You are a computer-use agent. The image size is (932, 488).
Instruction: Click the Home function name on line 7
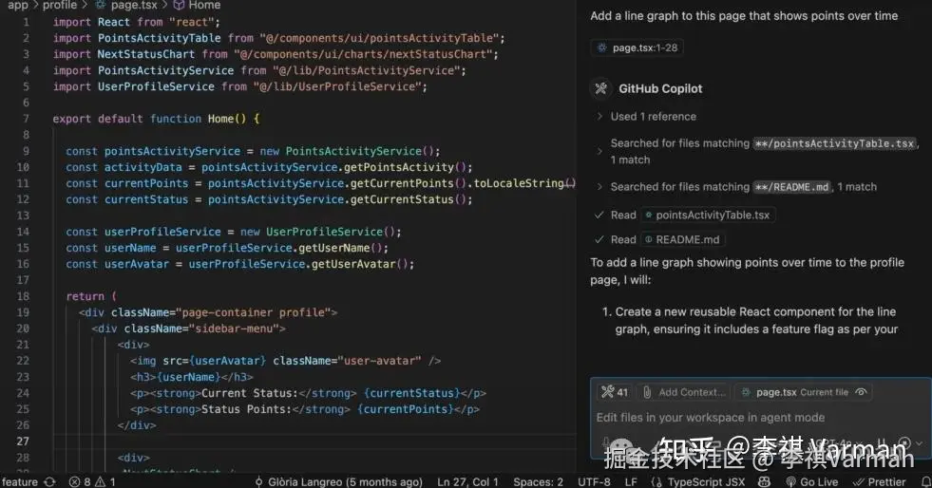220,119
